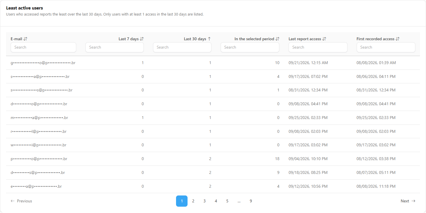Click the Last 7 days sort icon
Viewport: 426px width, 213px height.
(142, 39)
